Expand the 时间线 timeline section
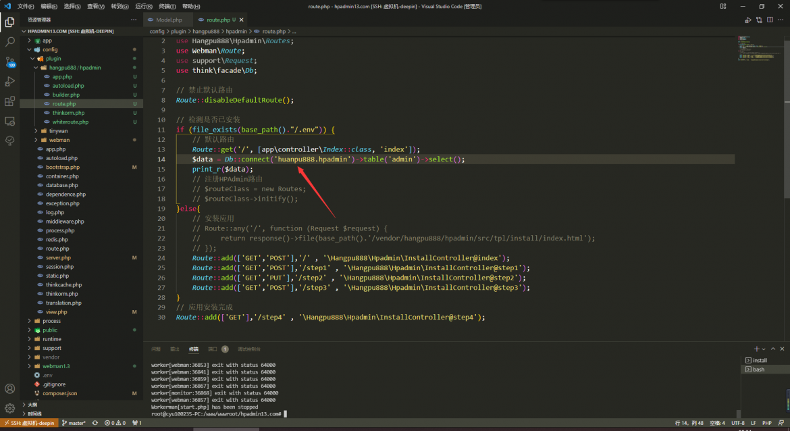 click(34, 414)
